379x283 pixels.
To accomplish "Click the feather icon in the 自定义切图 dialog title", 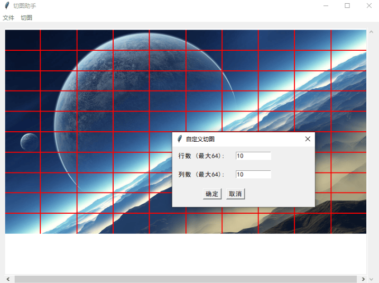I will (180, 139).
